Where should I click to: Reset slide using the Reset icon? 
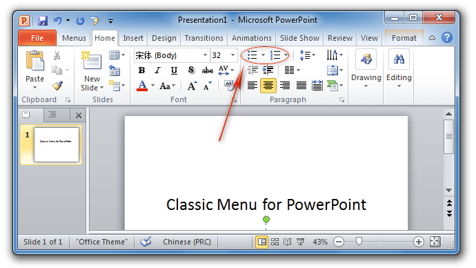115,70
